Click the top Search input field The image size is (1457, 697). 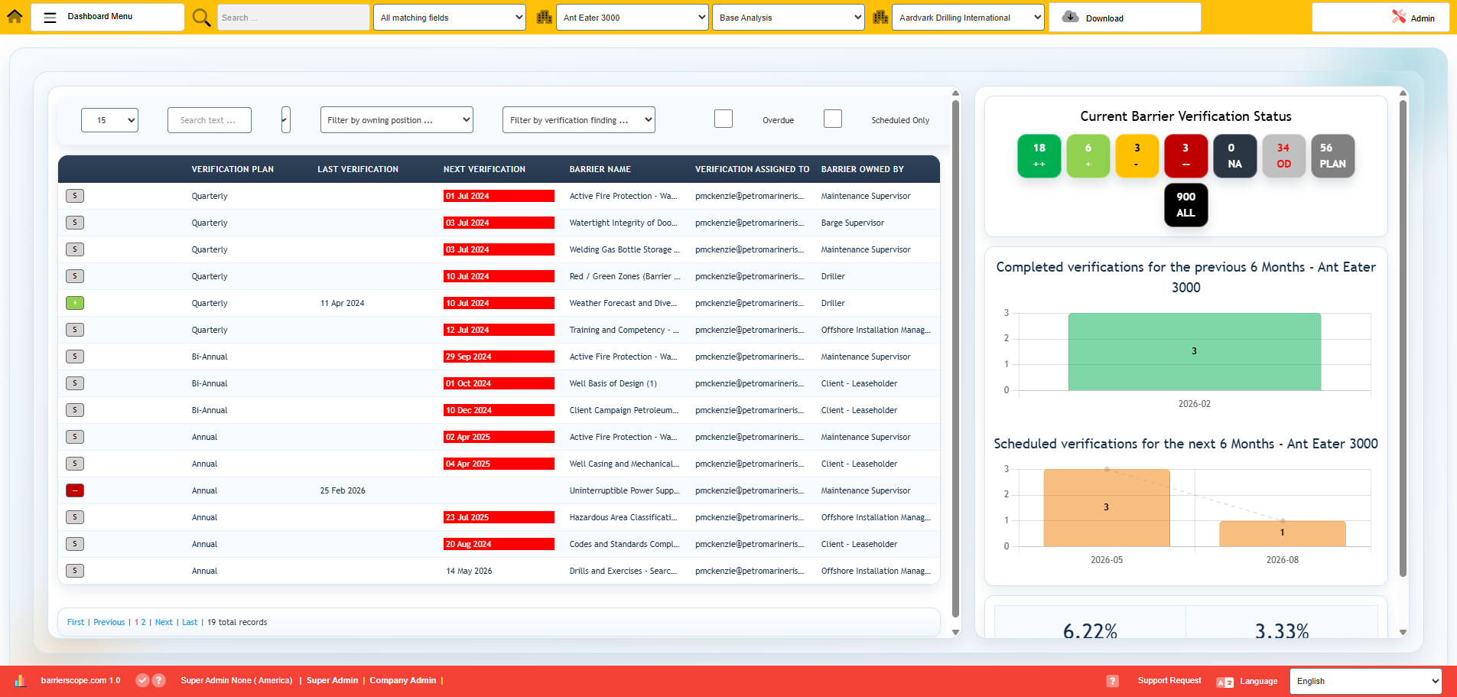[293, 18]
